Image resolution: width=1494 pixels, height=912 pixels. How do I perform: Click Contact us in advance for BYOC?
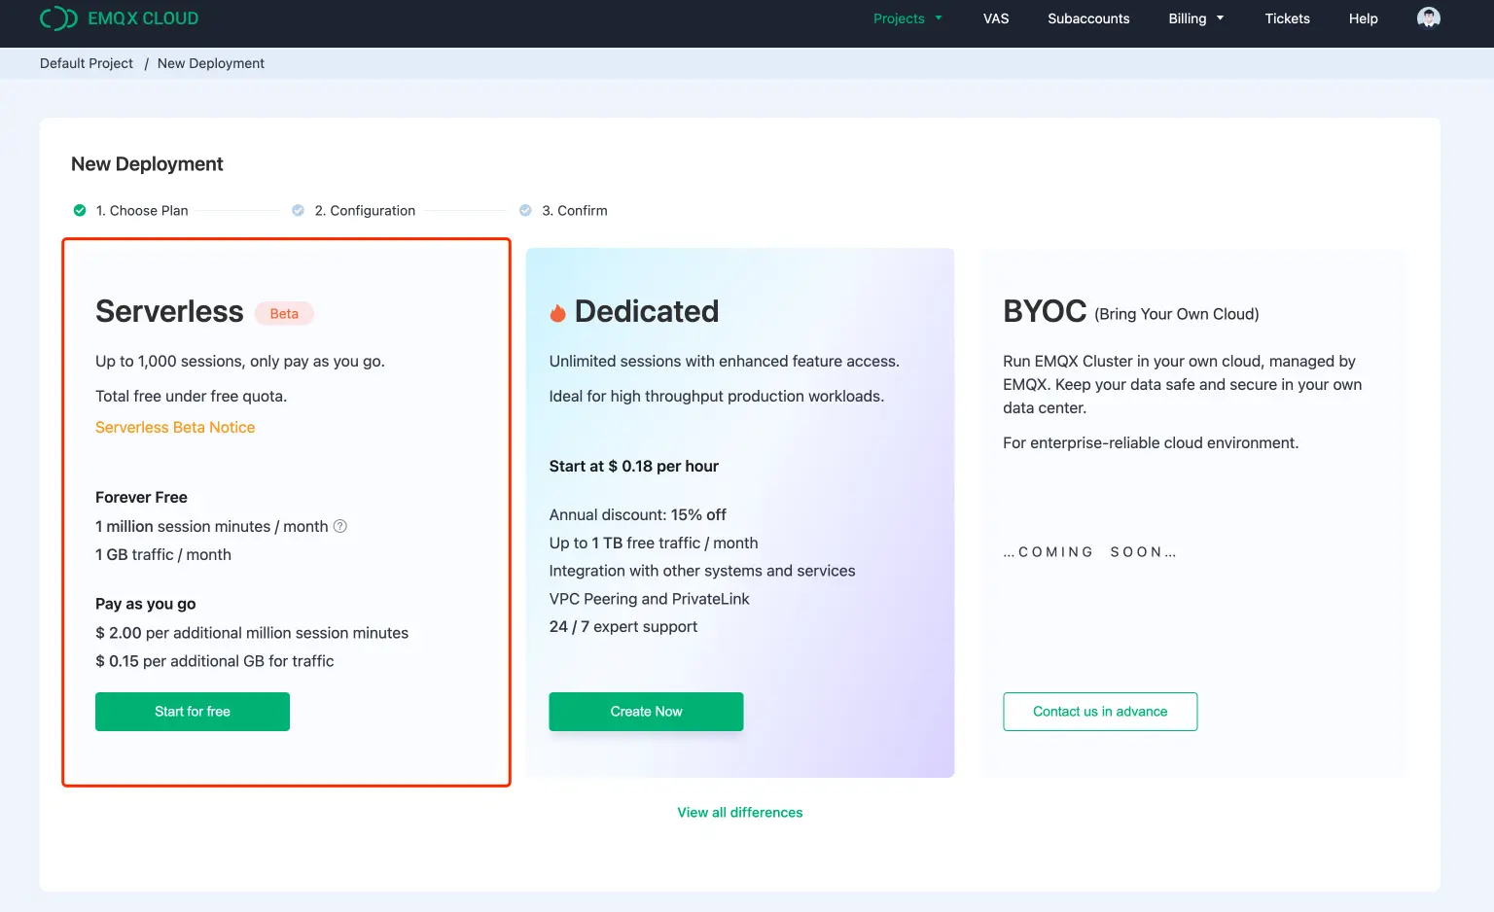[1100, 711]
